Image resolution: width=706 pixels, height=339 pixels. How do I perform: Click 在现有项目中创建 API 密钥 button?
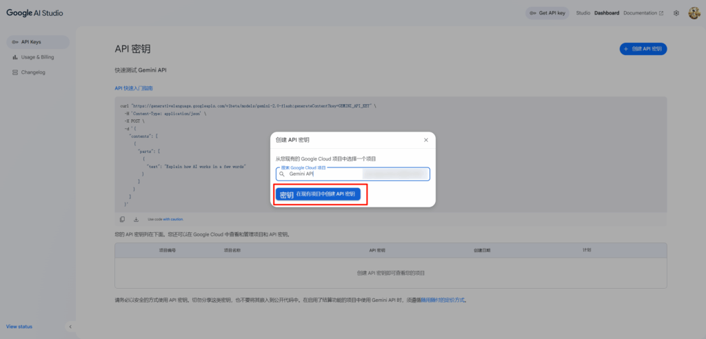point(319,194)
